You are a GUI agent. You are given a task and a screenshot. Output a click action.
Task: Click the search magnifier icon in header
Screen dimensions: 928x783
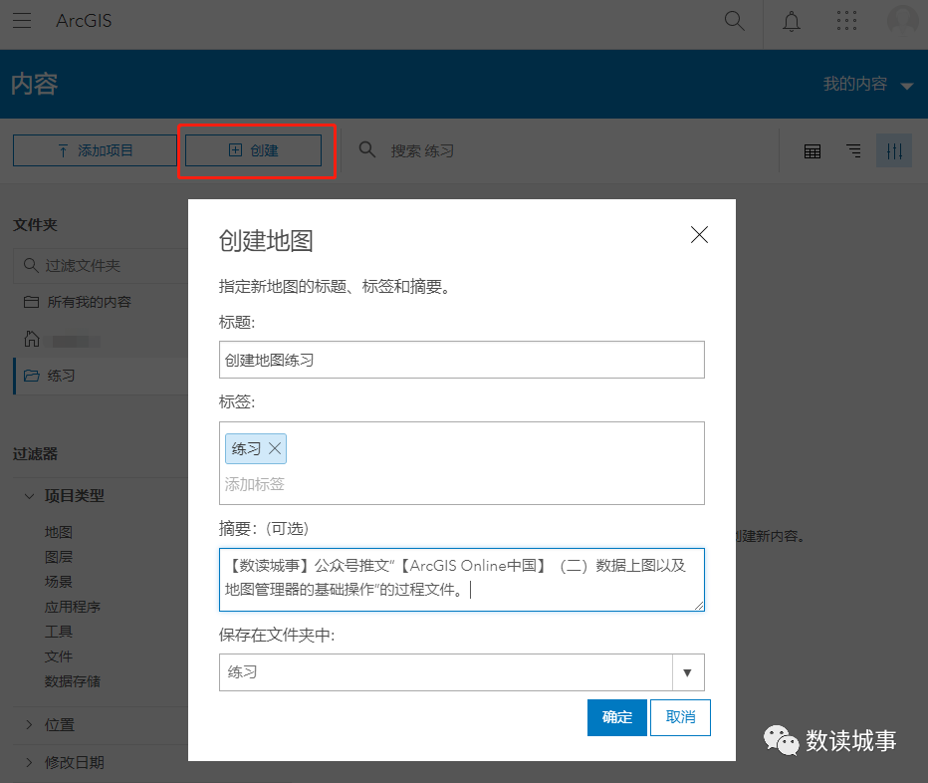734,21
